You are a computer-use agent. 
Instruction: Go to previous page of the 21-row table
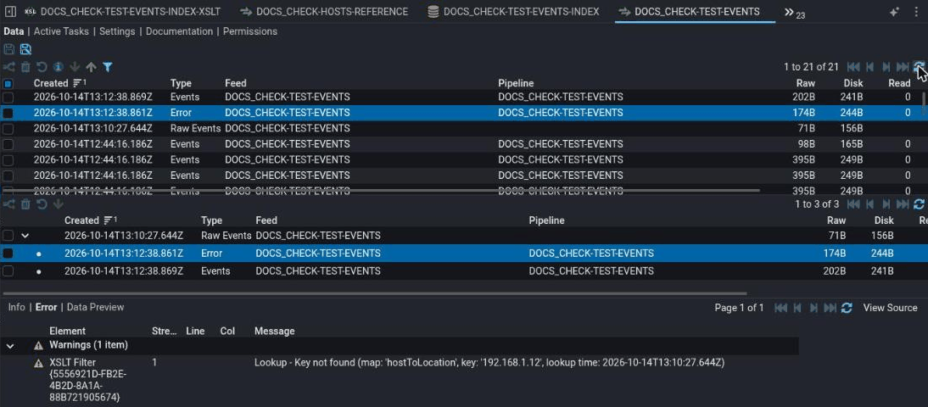tap(869, 67)
